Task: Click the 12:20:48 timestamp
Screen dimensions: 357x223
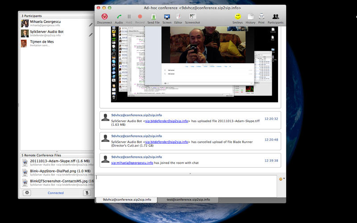Action: (x=271, y=140)
